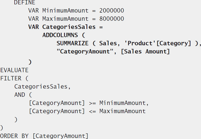The image size is (201, 139).
Task: Click the bold CategoriesSales variable name
Action: click(x=69, y=27)
